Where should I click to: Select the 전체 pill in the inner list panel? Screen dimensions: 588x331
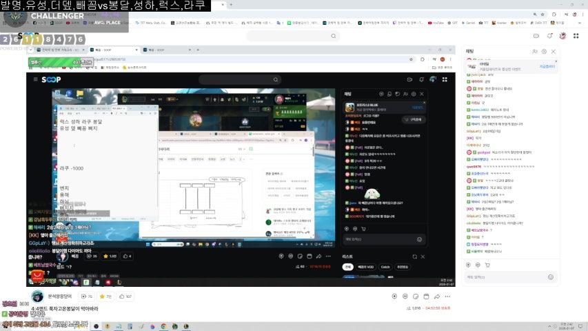[347, 267]
